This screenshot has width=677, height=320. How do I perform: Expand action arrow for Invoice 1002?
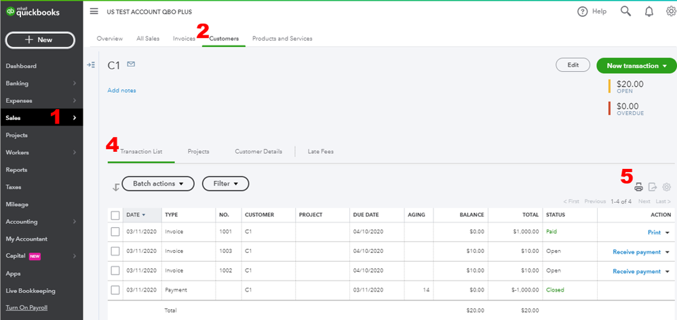coord(667,272)
